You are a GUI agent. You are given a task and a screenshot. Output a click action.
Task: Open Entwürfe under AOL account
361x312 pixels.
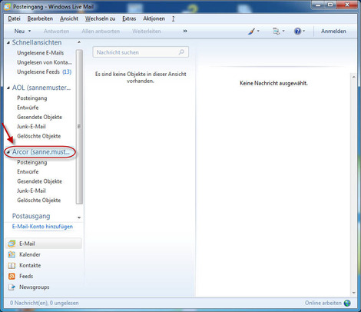[x=28, y=108]
